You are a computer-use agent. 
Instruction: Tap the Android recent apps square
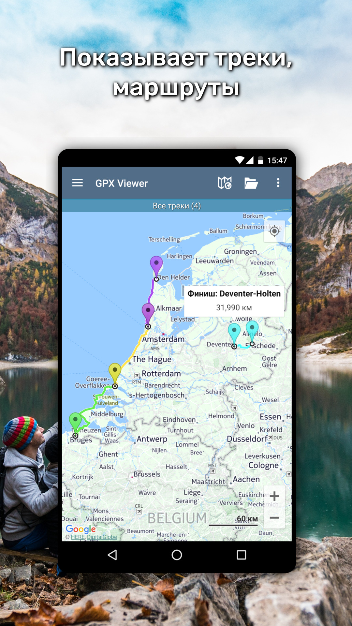pos(241,555)
